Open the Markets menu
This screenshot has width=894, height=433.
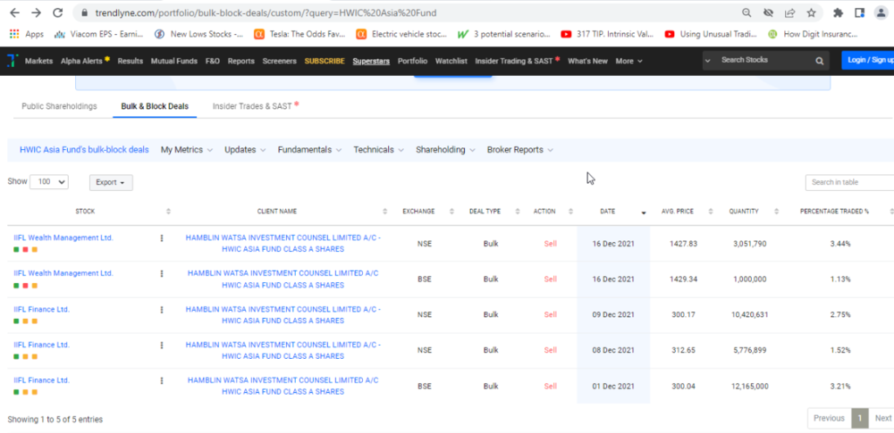[x=38, y=61]
